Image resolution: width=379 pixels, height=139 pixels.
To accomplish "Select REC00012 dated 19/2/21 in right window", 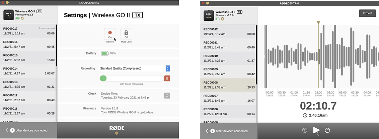I will click(228, 32).
